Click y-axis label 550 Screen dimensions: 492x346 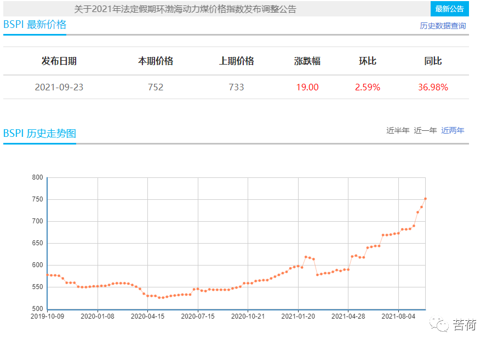37,287
